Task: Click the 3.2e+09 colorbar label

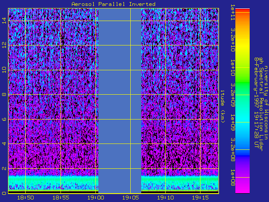Action: 232,95
